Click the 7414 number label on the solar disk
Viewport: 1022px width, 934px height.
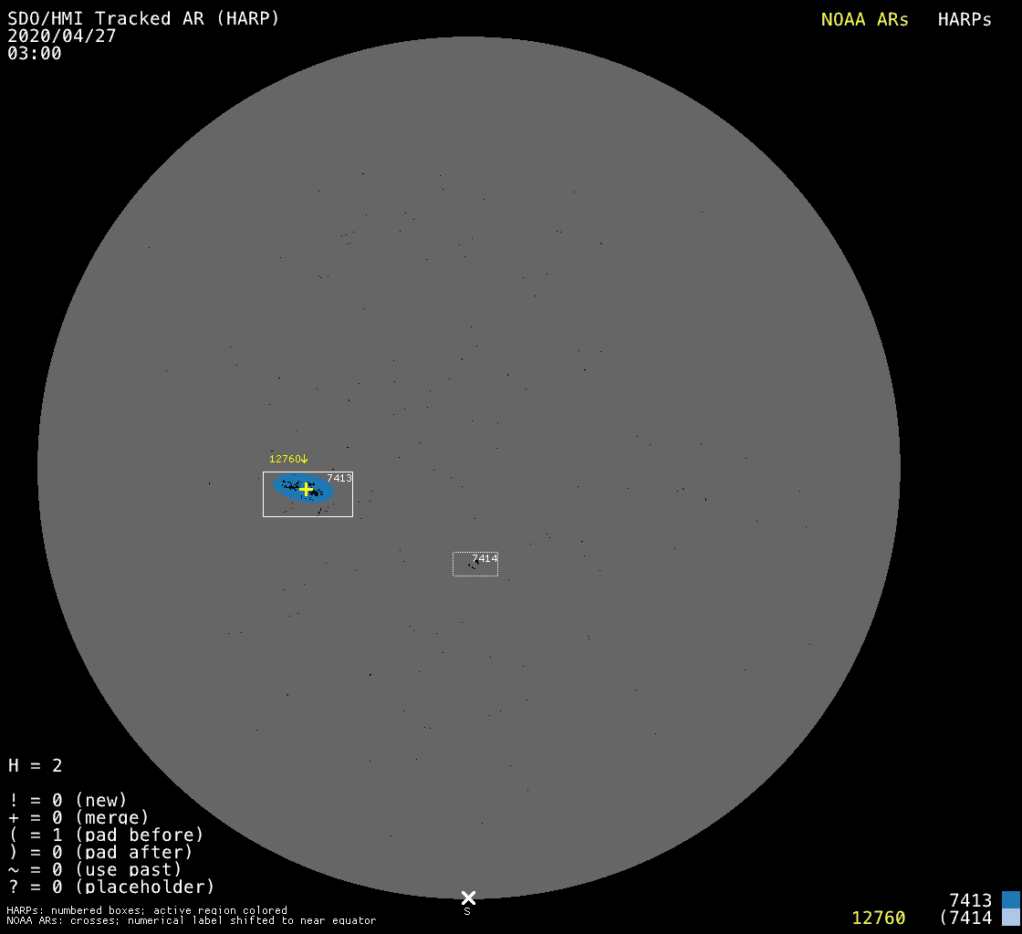(485, 558)
